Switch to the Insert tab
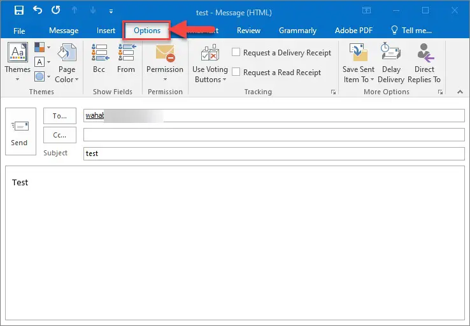 click(106, 31)
